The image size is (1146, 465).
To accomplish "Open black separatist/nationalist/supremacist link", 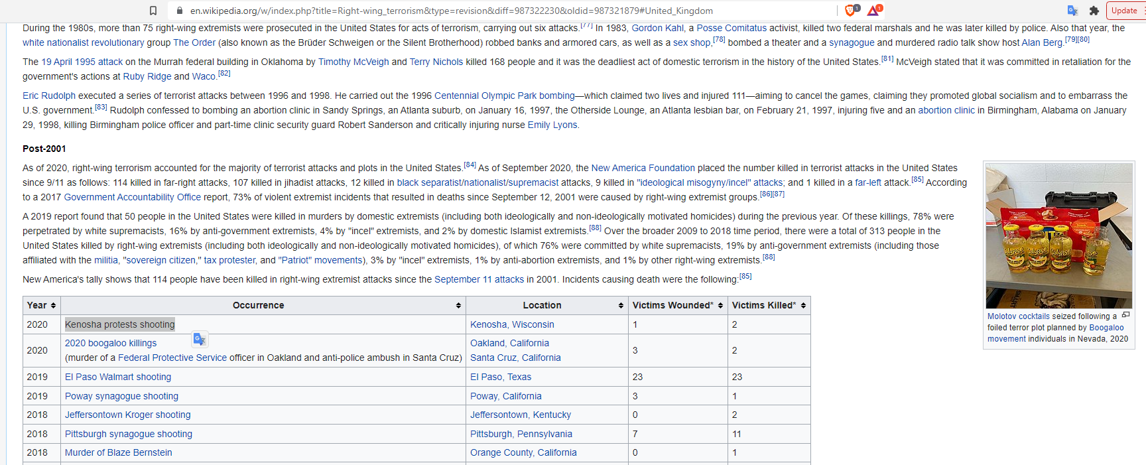I will tap(477, 182).
